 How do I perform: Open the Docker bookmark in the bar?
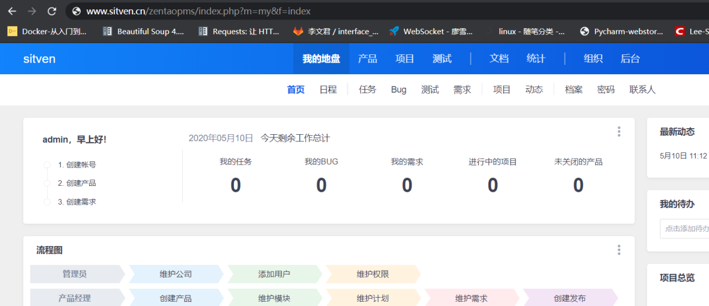click(x=47, y=32)
